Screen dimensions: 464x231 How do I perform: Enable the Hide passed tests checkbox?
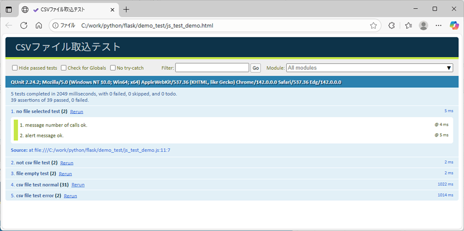(x=15, y=68)
